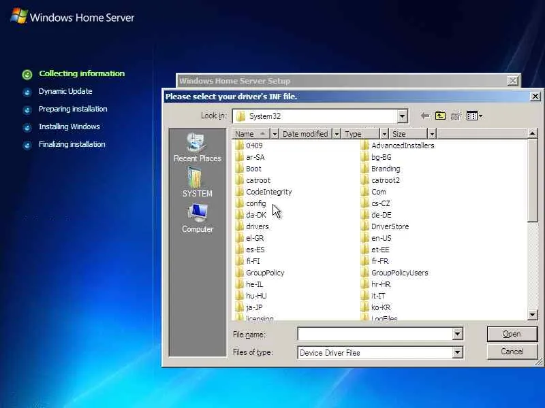Screen dimensions: 545x408
Task: Select the SYSTEM places shortcut
Action: pyautogui.click(x=197, y=182)
